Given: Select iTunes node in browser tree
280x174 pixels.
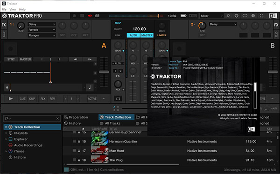Looking at the screenshot, I should click(19, 151).
